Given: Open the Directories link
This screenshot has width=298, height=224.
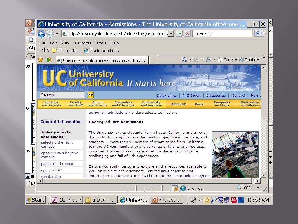Looking at the screenshot, I should tap(216, 96).
